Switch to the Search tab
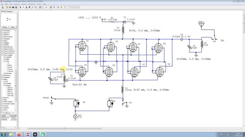Viewport: 245px width, 137px height. [10, 11]
